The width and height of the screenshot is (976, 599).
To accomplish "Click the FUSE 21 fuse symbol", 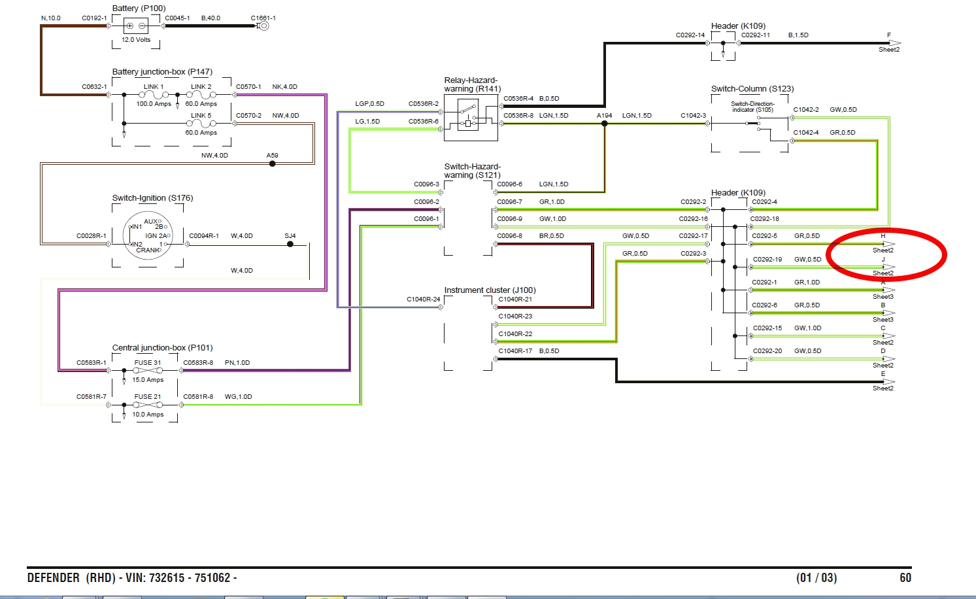I will [148, 405].
